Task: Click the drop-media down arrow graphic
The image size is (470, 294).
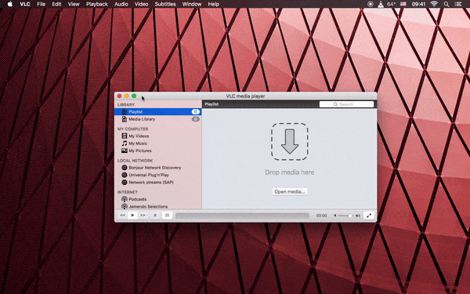Action: (290, 142)
